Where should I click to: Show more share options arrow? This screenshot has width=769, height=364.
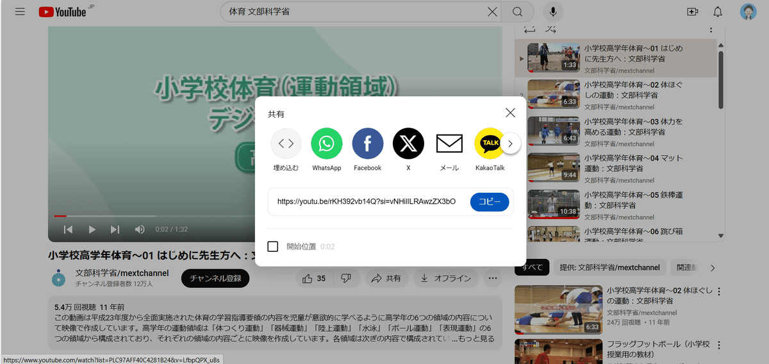click(x=510, y=144)
